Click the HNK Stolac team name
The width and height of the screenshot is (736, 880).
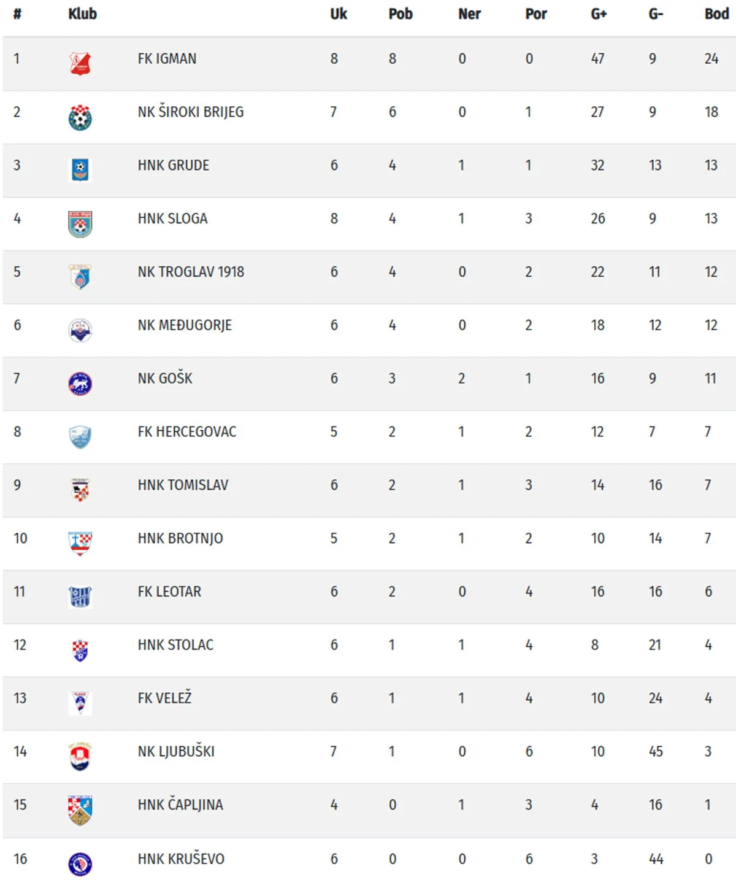click(x=175, y=645)
